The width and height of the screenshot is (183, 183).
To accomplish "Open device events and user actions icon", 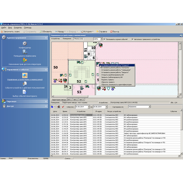I will (25, 84).
